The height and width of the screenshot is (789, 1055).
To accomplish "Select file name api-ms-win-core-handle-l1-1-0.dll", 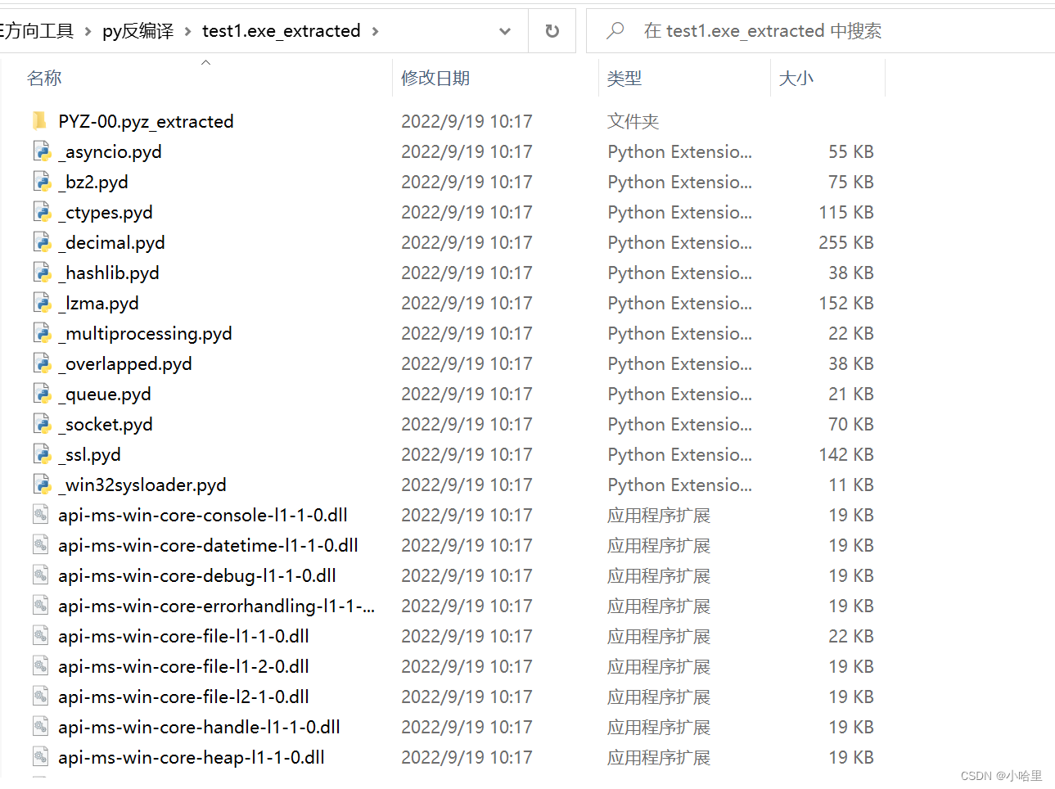I will pos(199,727).
